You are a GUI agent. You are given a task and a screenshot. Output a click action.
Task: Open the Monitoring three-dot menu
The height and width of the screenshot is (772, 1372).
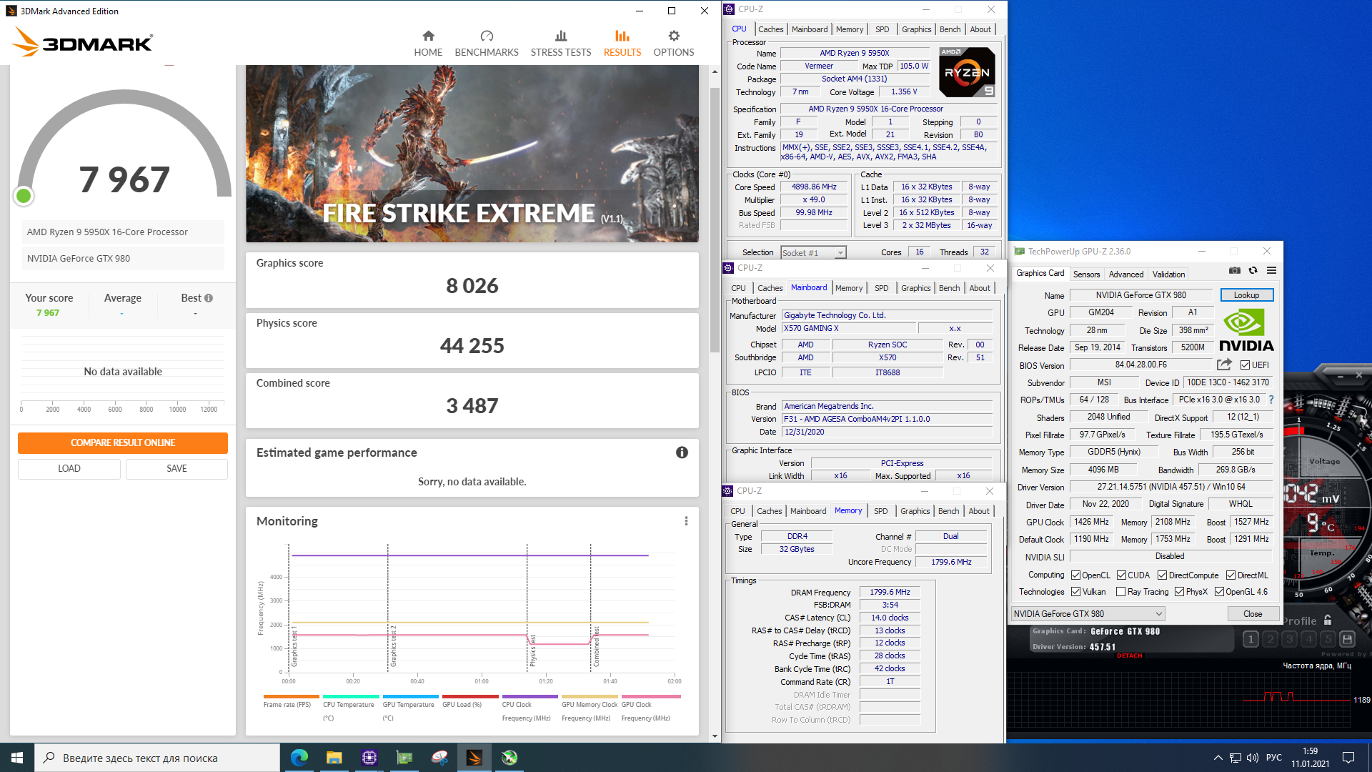pyautogui.click(x=686, y=521)
